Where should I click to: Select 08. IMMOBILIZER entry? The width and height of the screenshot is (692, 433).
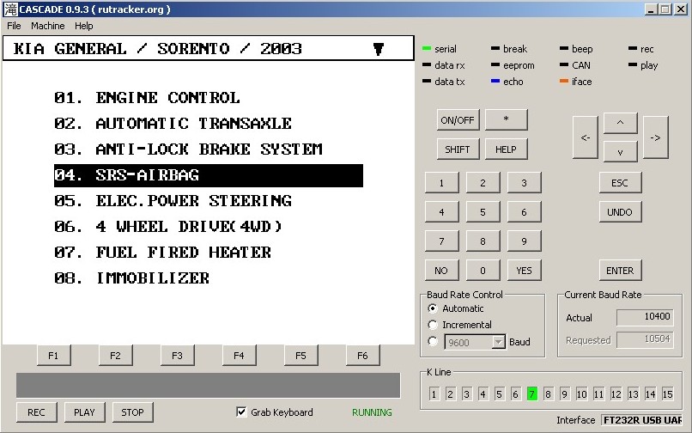131,278
